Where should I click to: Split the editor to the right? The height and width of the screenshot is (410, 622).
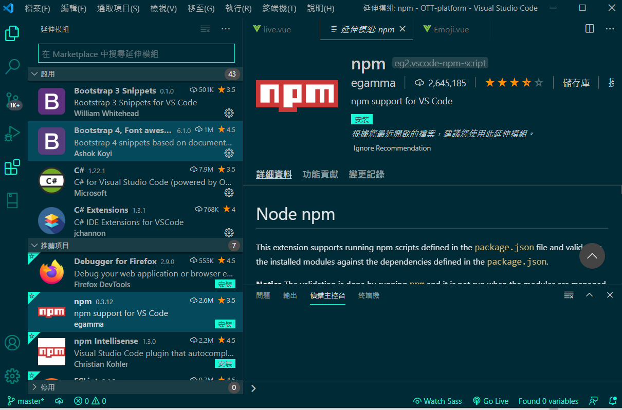tap(590, 29)
